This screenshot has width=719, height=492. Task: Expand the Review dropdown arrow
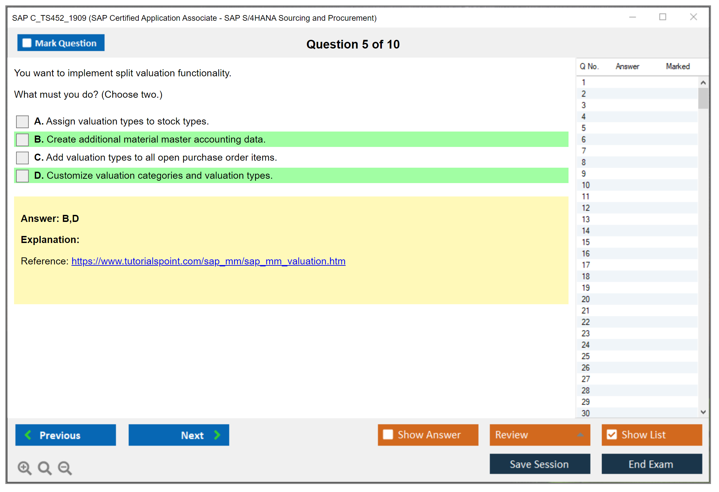click(x=580, y=434)
